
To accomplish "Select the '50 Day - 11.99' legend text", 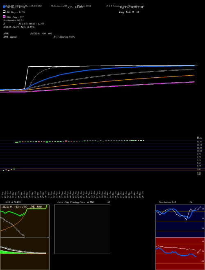I will [x=16, y=12].
